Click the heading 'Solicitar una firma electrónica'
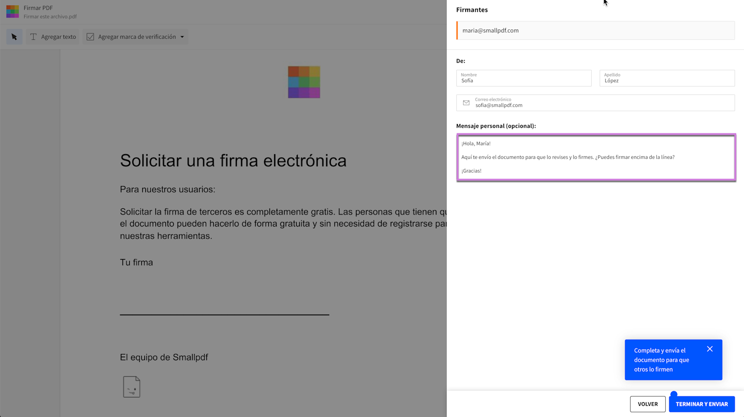 233,161
